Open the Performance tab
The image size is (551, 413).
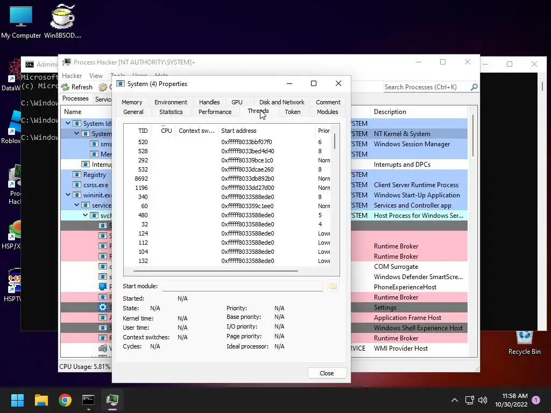point(215,112)
